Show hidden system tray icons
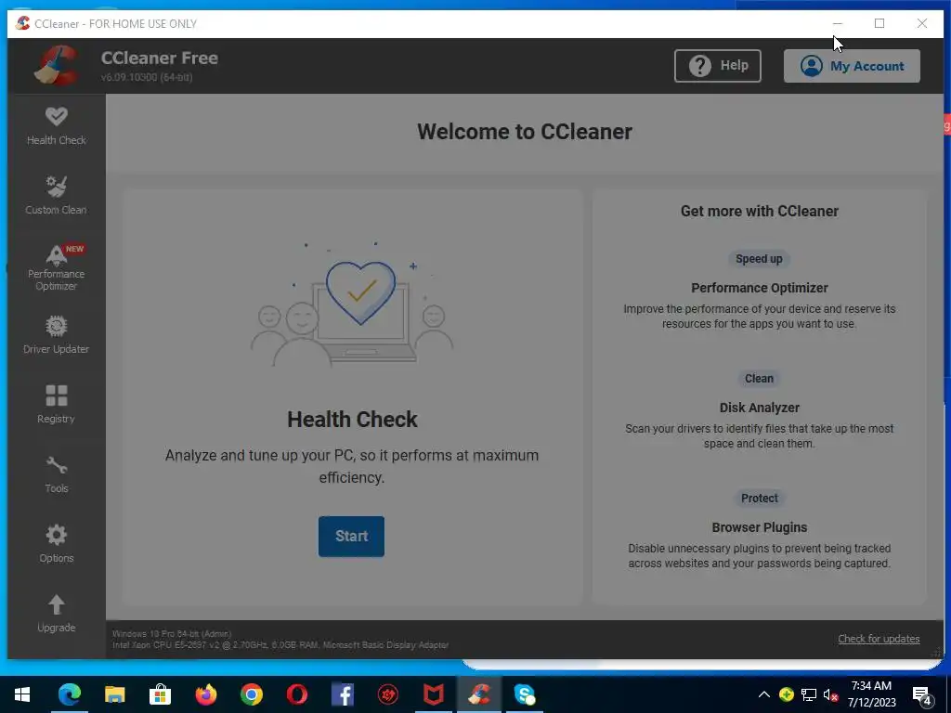Viewport: 951px width, 713px height. [x=764, y=694]
